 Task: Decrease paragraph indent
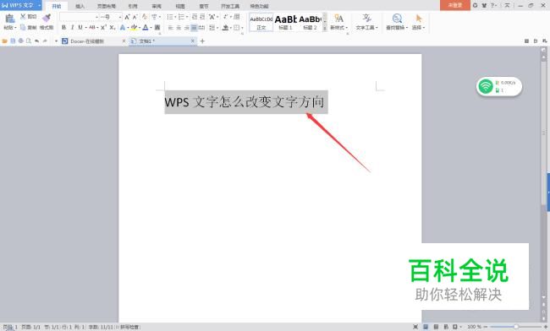(x=195, y=16)
